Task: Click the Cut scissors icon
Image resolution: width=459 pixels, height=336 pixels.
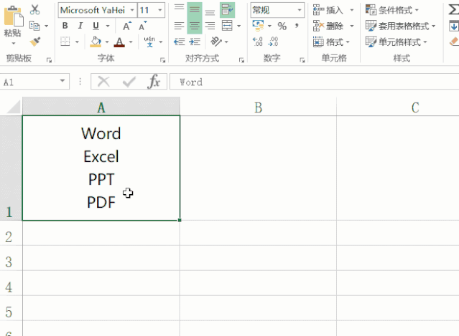Action: tap(34, 9)
